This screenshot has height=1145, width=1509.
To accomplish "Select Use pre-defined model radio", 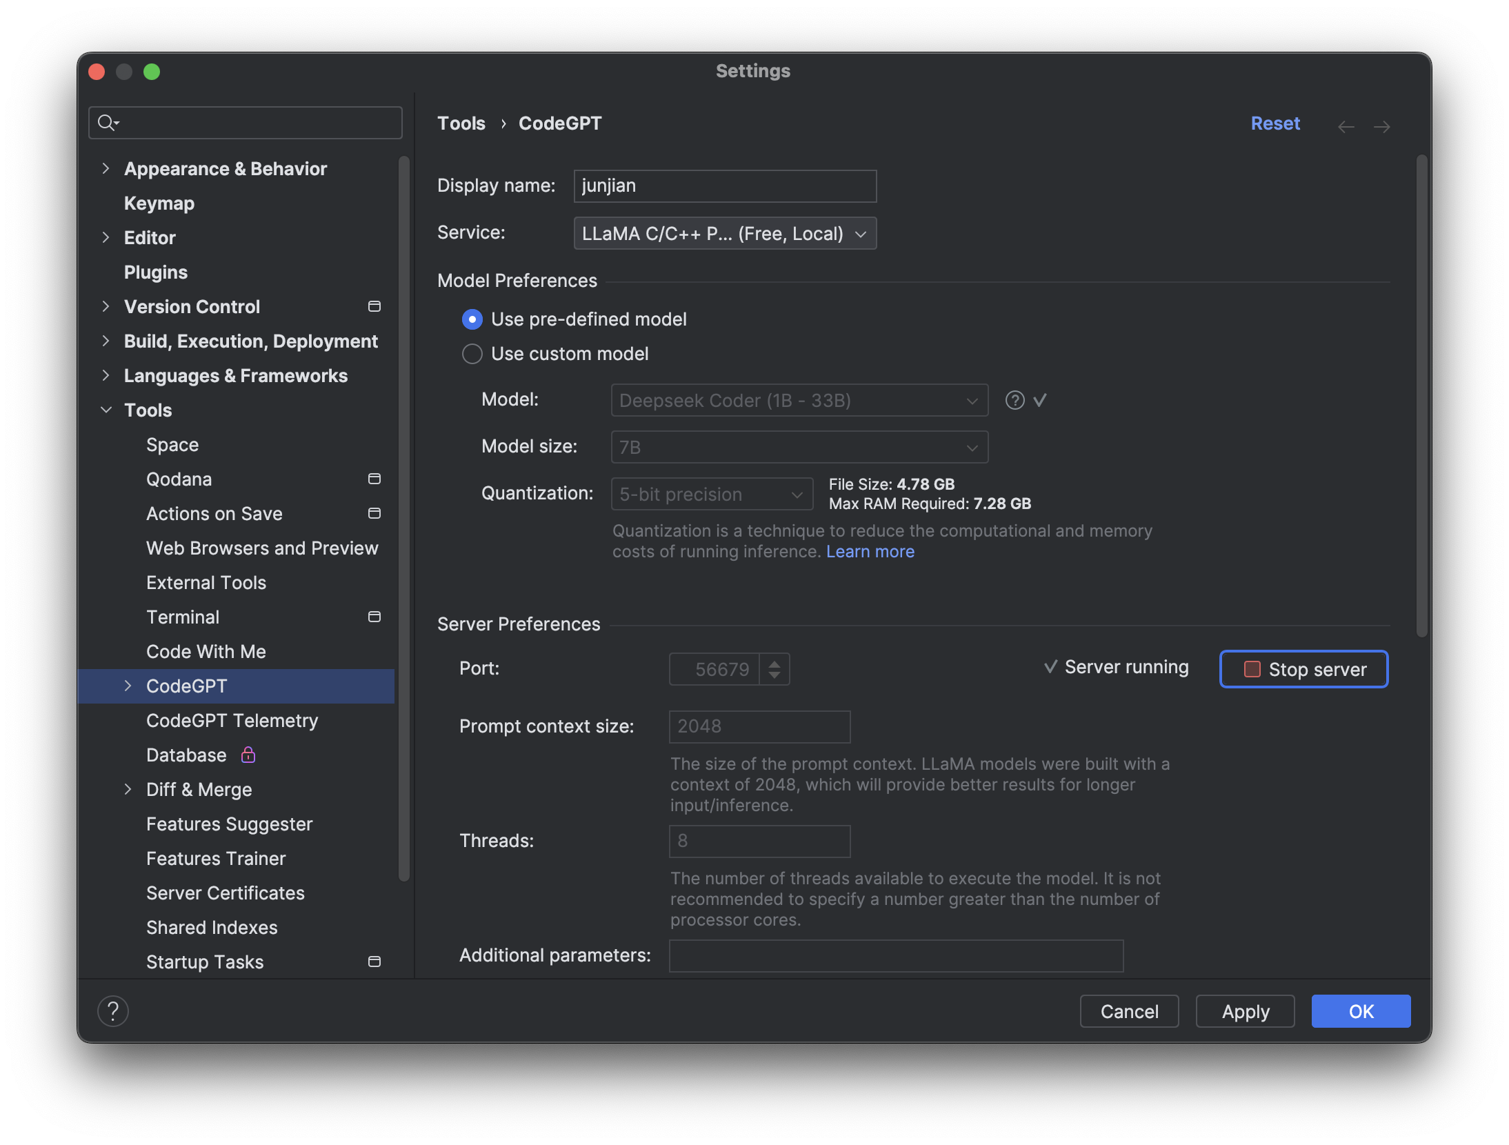I will (x=472, y=319).
